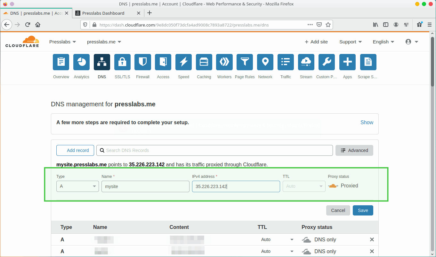Open the English language dropdown
The width and height of the screenshot is (436, 257).
(x=384, y=42)
